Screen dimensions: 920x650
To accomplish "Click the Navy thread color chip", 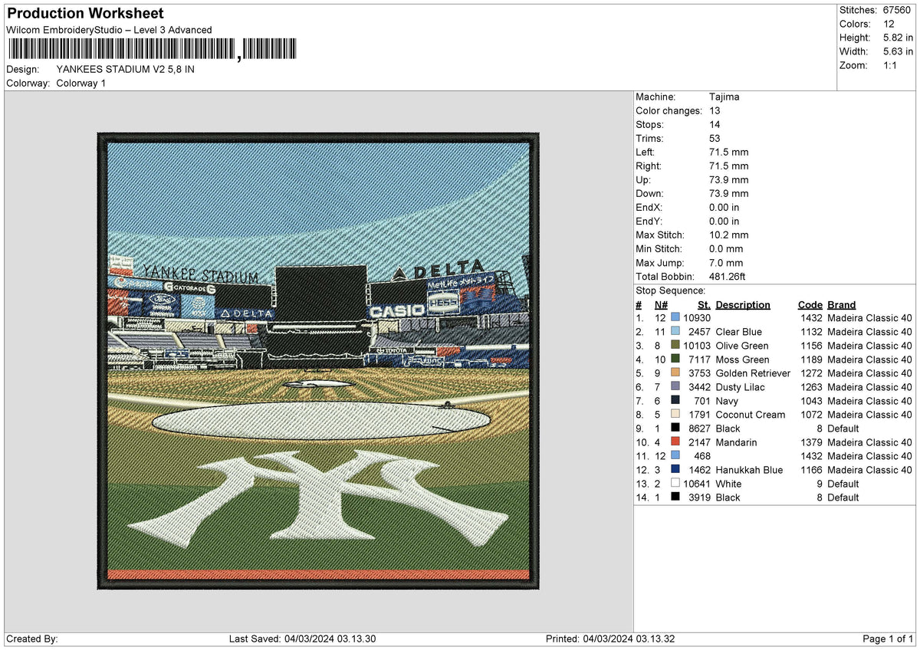I will click(x=675, y=401).
